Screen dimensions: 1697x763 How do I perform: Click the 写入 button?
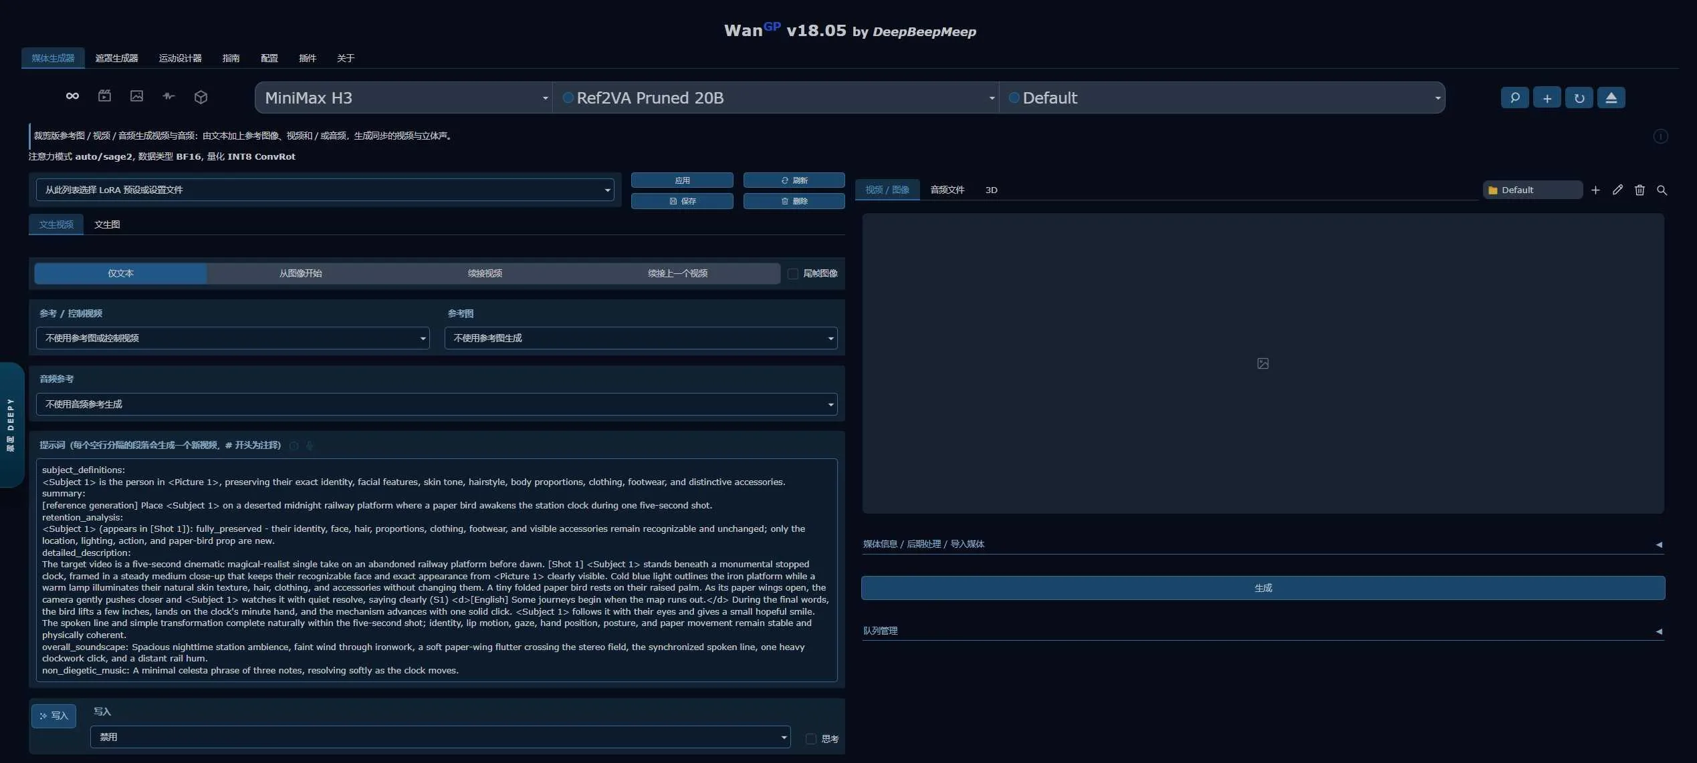point(53,716)
